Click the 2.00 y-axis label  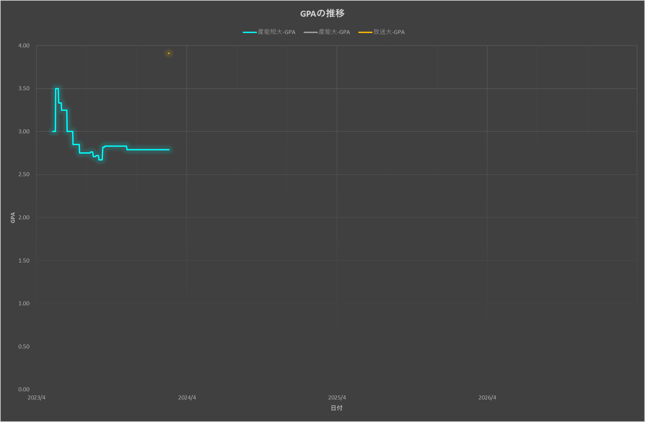pos(24,217)
